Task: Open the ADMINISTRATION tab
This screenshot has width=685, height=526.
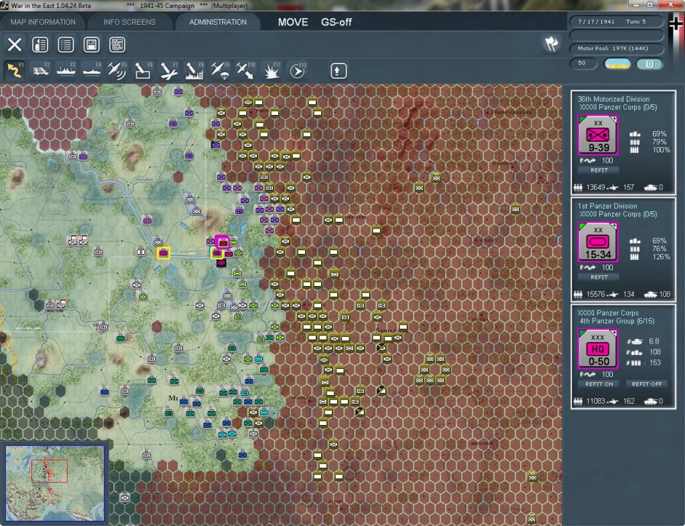Action: [217, 22]
